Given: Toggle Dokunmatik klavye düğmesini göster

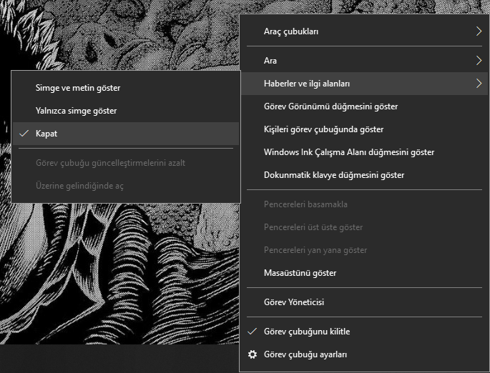Looking at the screenshot, I should pos(364,175).
